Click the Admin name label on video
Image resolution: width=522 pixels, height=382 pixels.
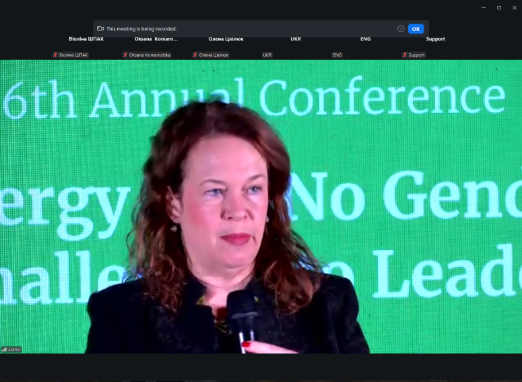pos(14,349)
